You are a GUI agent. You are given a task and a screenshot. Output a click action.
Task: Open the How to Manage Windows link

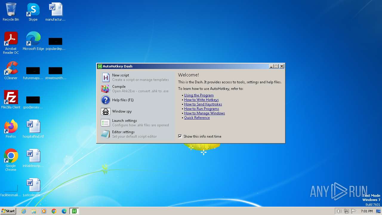point(204,113)
